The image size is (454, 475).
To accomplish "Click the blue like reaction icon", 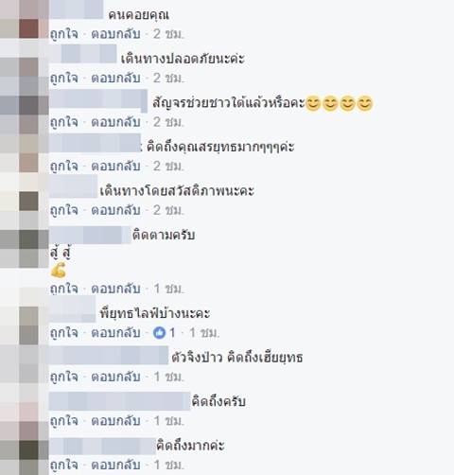I will click(x=159, y=333).
